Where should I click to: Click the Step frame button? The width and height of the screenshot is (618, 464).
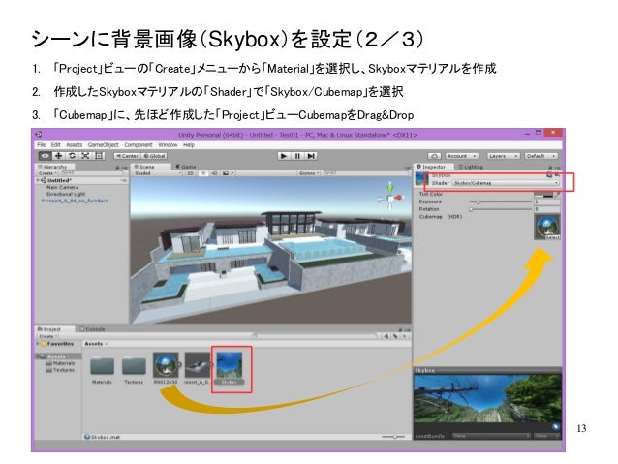coord(311,156)
